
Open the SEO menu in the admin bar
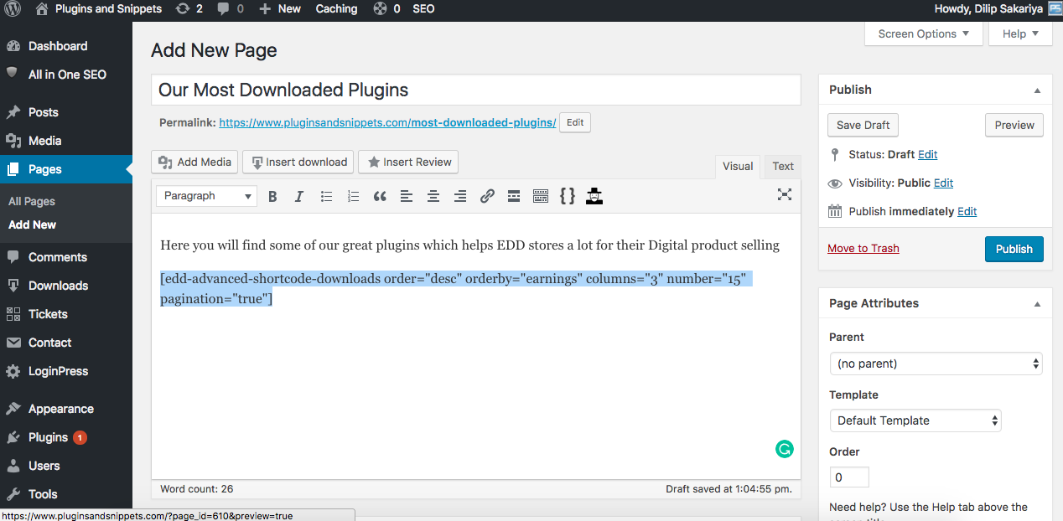[423, 9]
